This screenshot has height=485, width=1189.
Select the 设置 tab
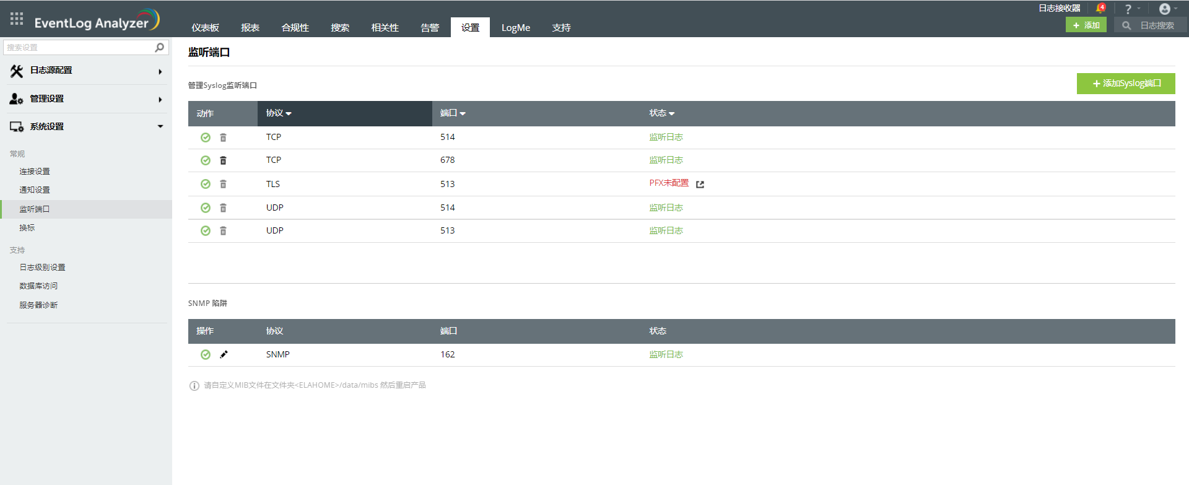tap(470, 27)
